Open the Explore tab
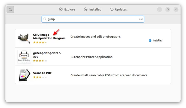 [x=67, y=9]
